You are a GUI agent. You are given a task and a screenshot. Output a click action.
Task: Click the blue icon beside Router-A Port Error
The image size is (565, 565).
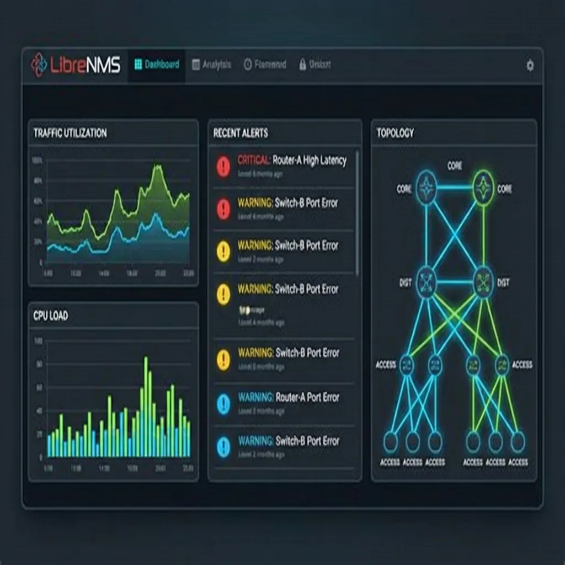(223, 403)
